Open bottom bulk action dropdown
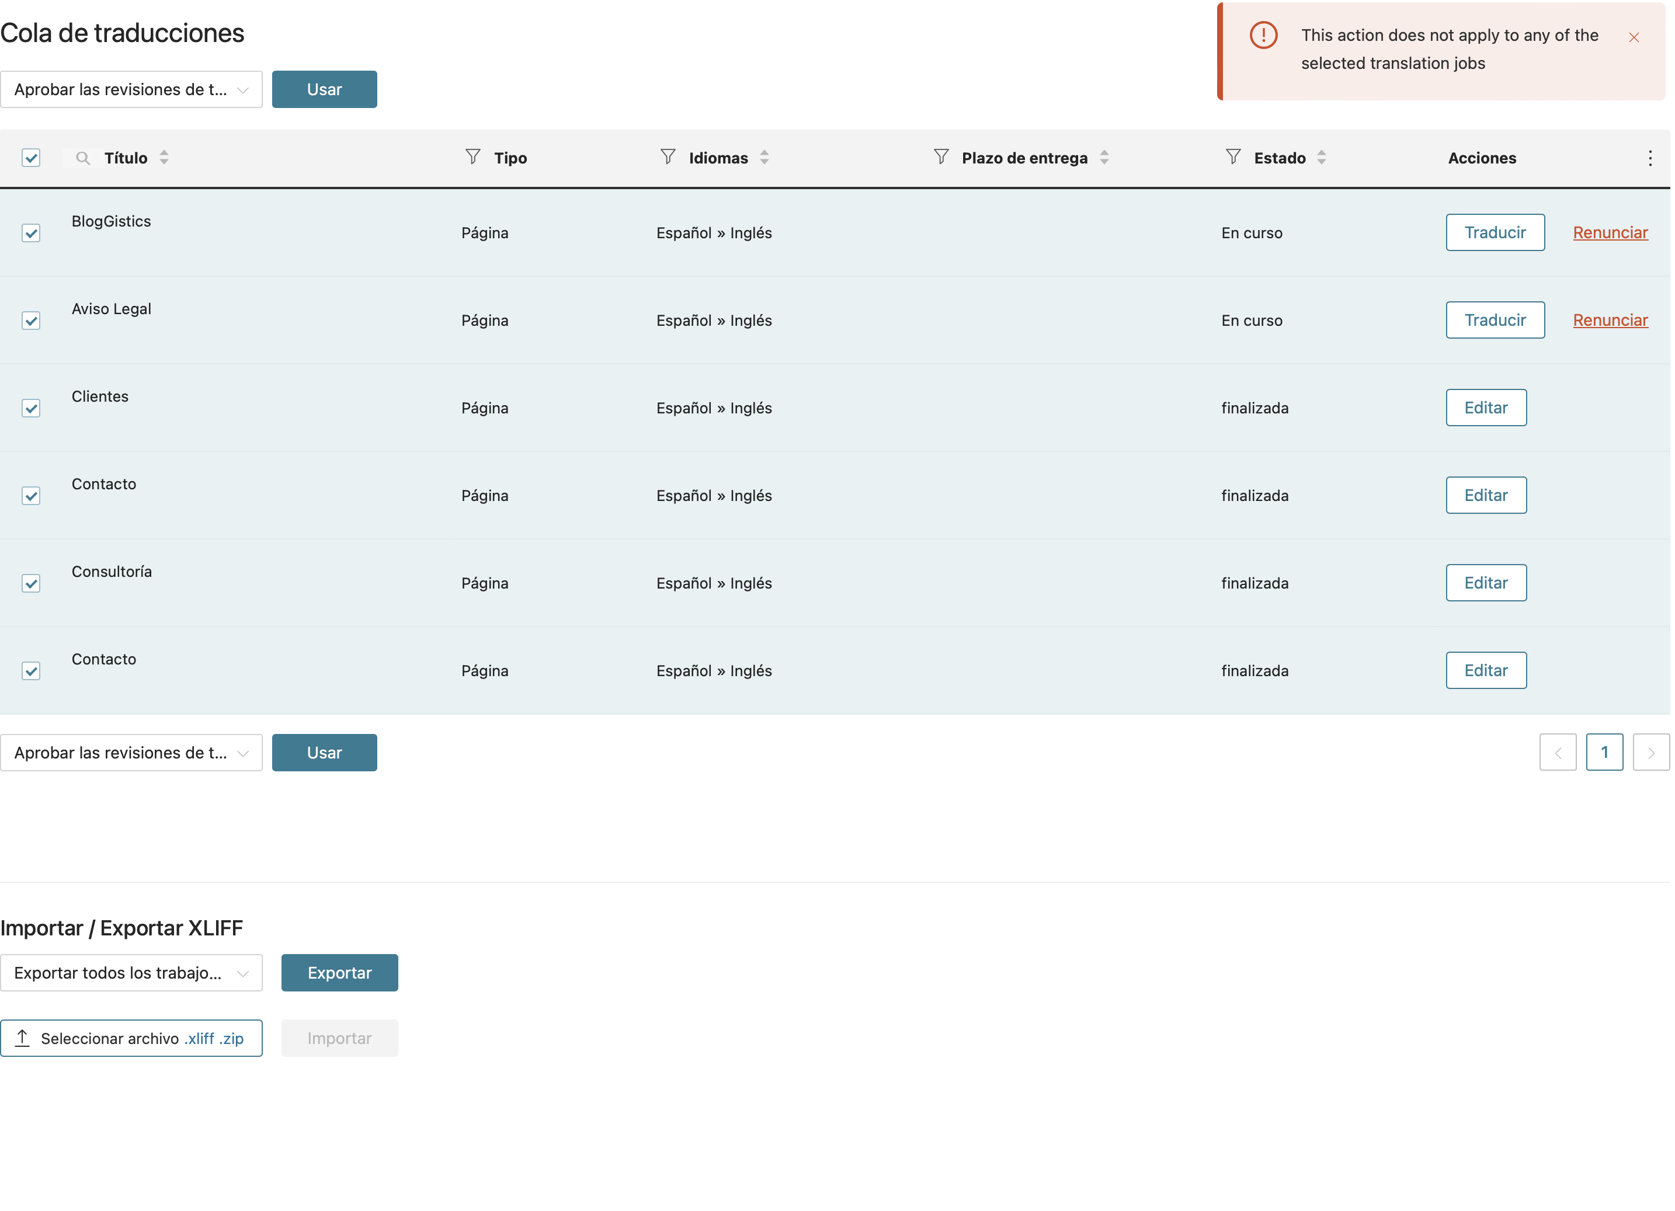The height and width of the screenshot is (1211, 1675). (131, 753)
